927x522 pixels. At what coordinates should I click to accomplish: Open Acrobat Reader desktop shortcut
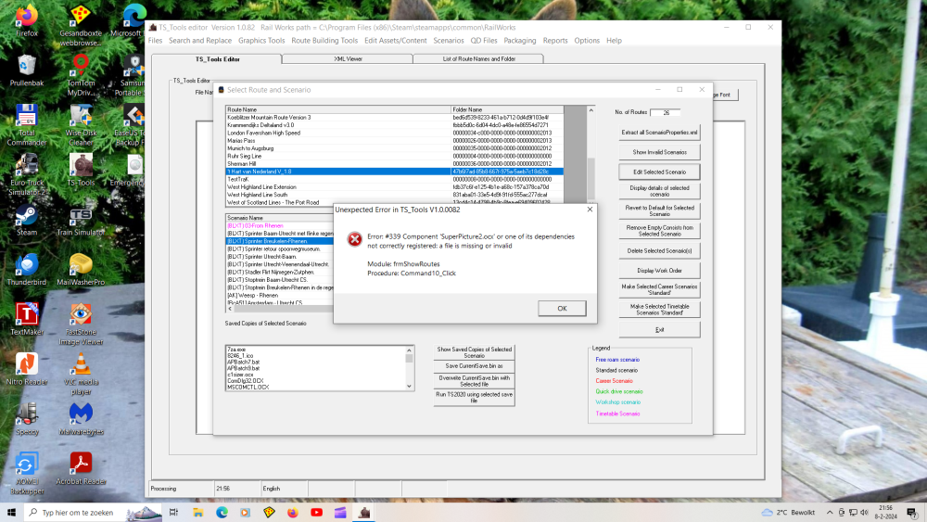pos(81,466)
